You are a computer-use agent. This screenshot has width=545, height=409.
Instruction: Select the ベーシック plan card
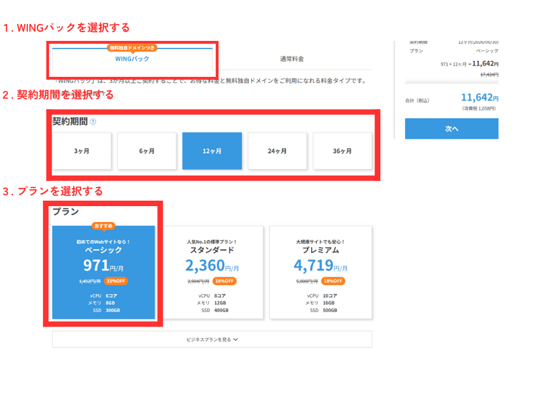click(x=104, y=272)
